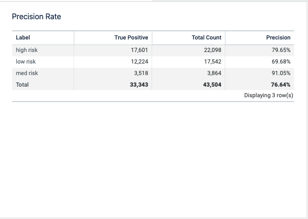Click the 3,864 total count value
The width and height of the screenshot is (308, 219).
click(x=214, y=73)
